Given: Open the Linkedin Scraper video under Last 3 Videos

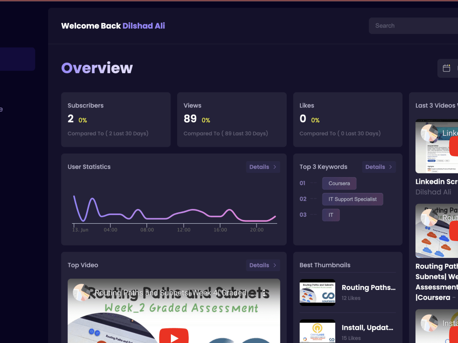Looking at the screenshot, I should click(x=436, y=146).
